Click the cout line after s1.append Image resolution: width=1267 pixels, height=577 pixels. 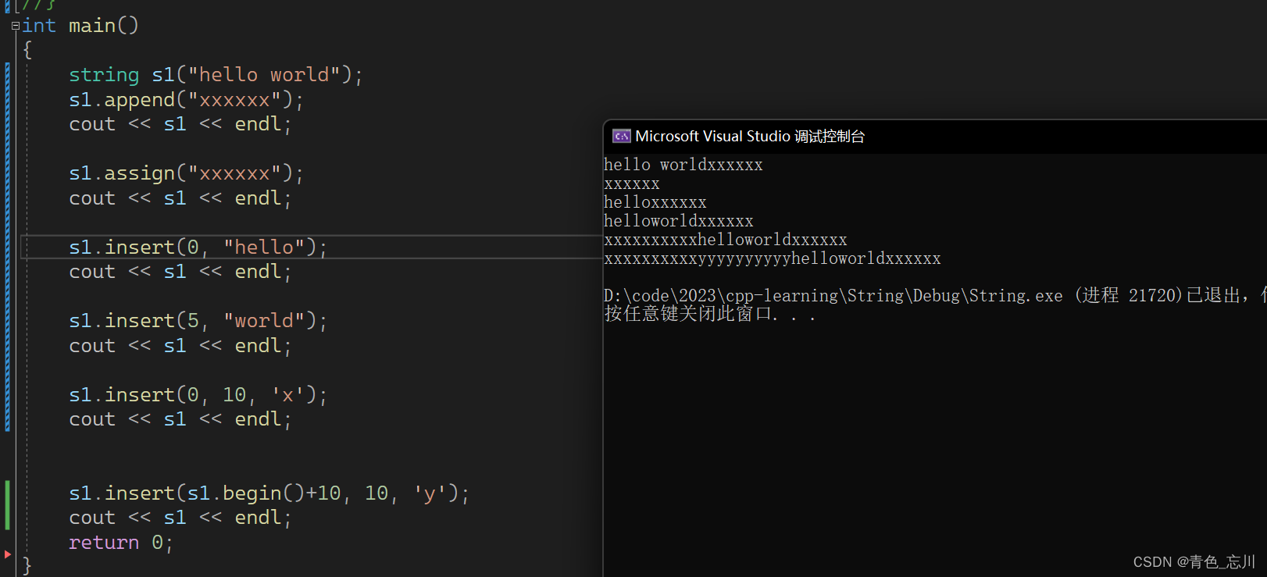(180, 124)
